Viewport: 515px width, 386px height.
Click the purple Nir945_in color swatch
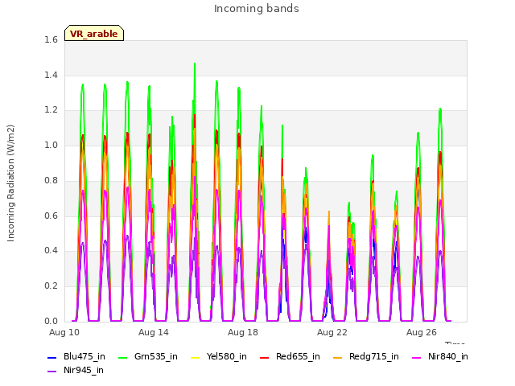(51, 372)
